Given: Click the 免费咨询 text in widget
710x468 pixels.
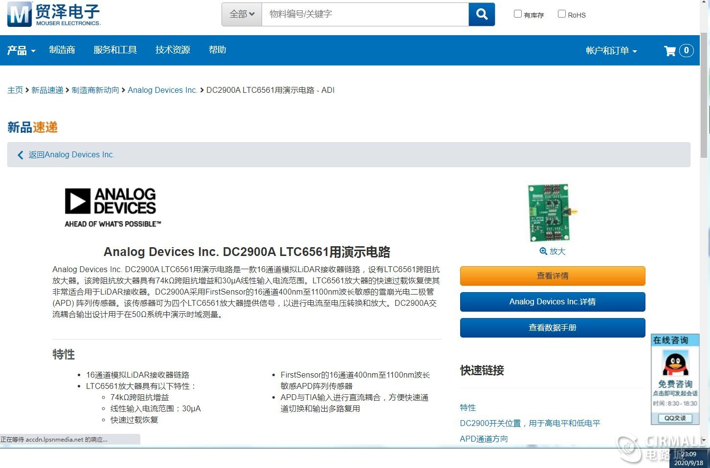Looking at the screenshot, I should click(x=675, y=384).
